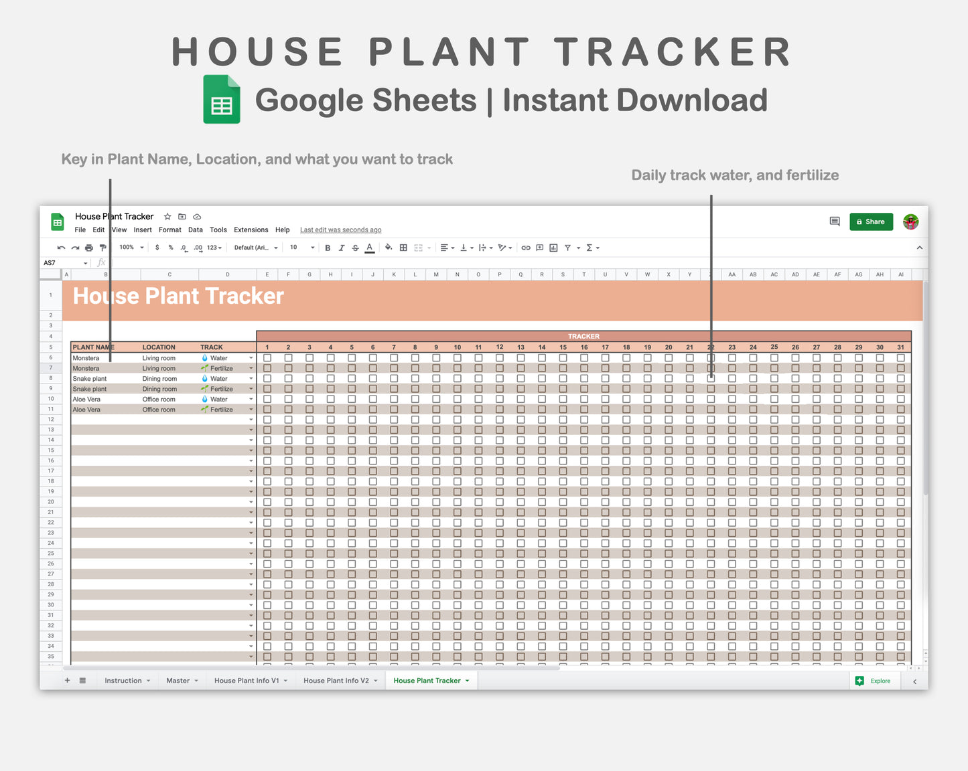Switch to the House Plant Info V1 tab
The image size is (968, 771).
pos(247,680)
